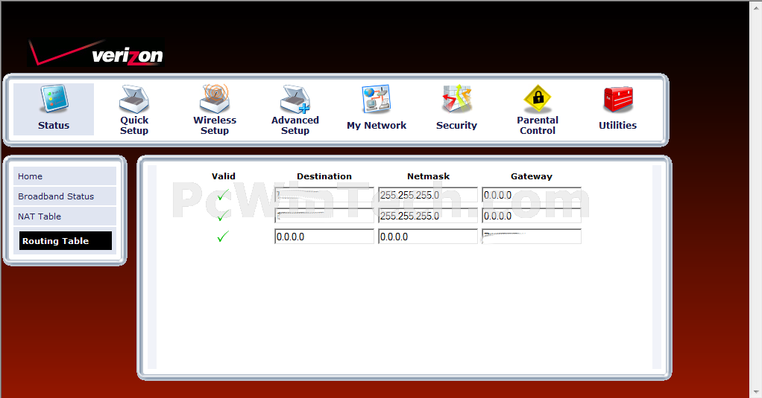Click the valid checkmark in the 0.0.0.0 row

pos(223,237)
